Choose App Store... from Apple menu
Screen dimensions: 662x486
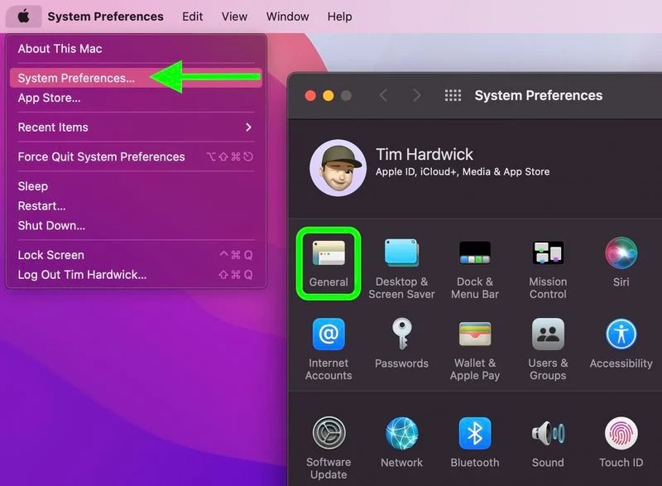136,98
